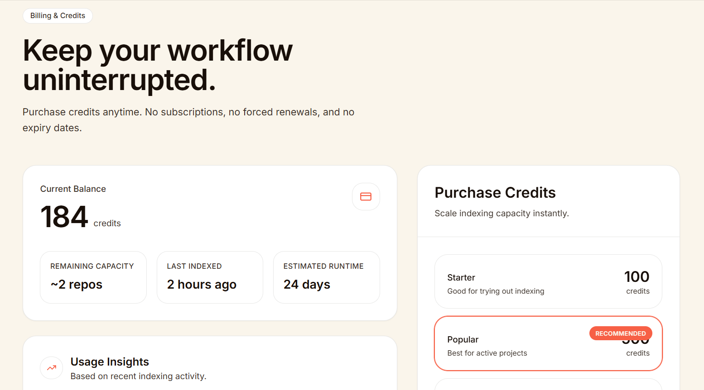Click the Last Indexed 2 hours ago card
704x390 pixels.
pos(210,277)
